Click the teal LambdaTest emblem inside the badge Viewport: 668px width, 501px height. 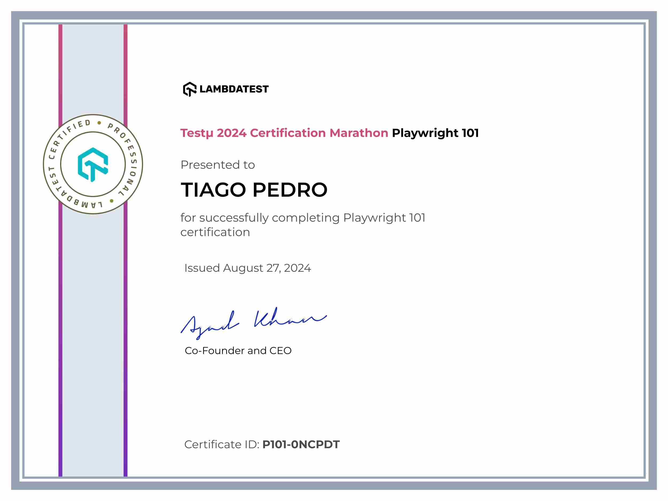click(93, 165)
